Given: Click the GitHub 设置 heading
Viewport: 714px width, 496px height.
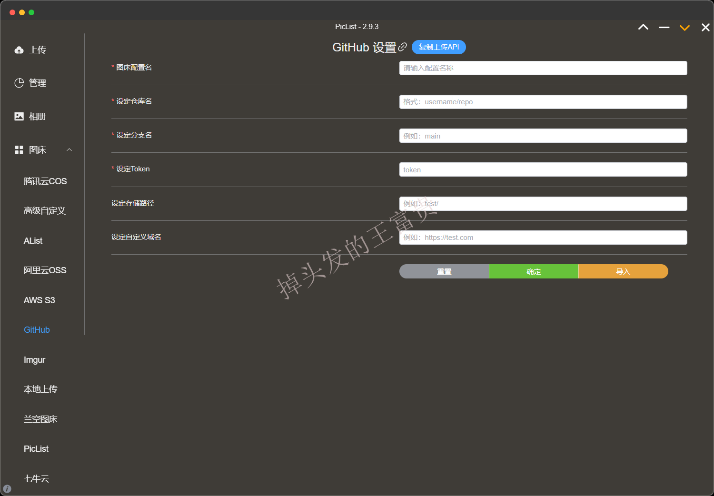Looking at the screenshot, I should tap(364, 47).
